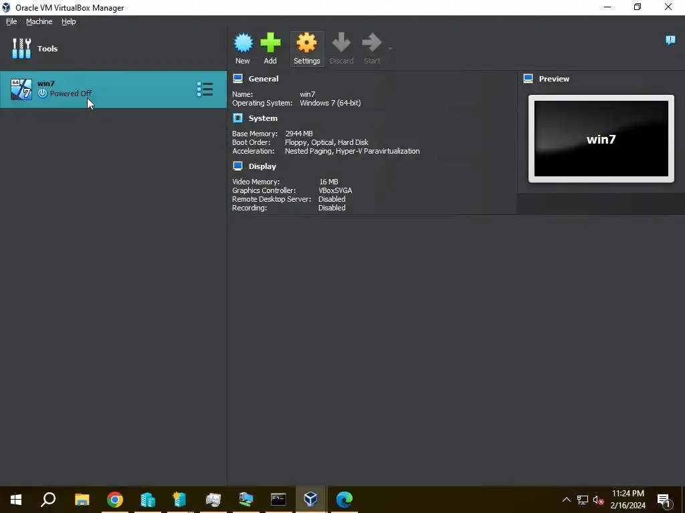Click the Preview section header

554,79
